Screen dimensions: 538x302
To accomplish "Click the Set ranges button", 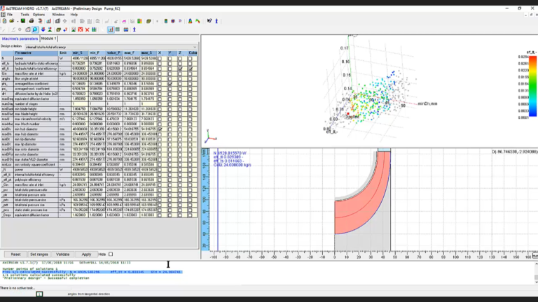I will click(x=39, y=254).
